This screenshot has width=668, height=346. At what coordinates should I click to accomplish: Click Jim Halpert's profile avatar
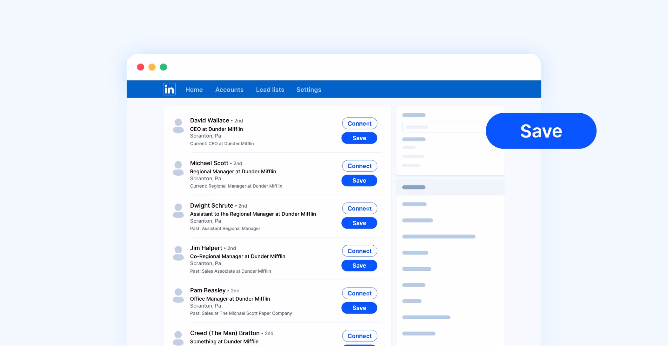178,253
